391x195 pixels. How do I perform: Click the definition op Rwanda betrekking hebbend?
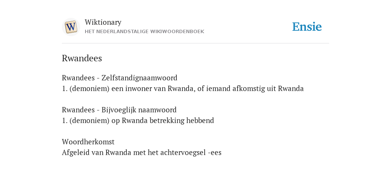[x=138, y=120]
